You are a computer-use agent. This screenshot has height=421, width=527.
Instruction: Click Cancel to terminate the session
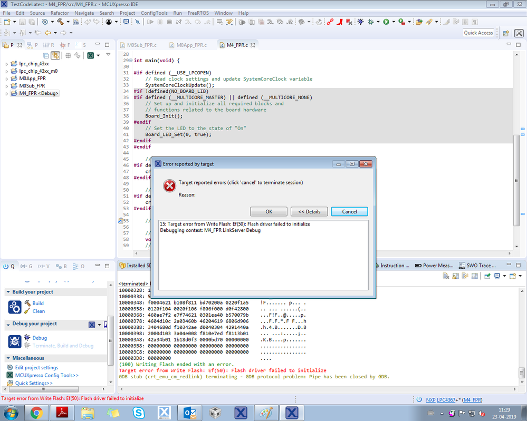click(x=350, y=211)
